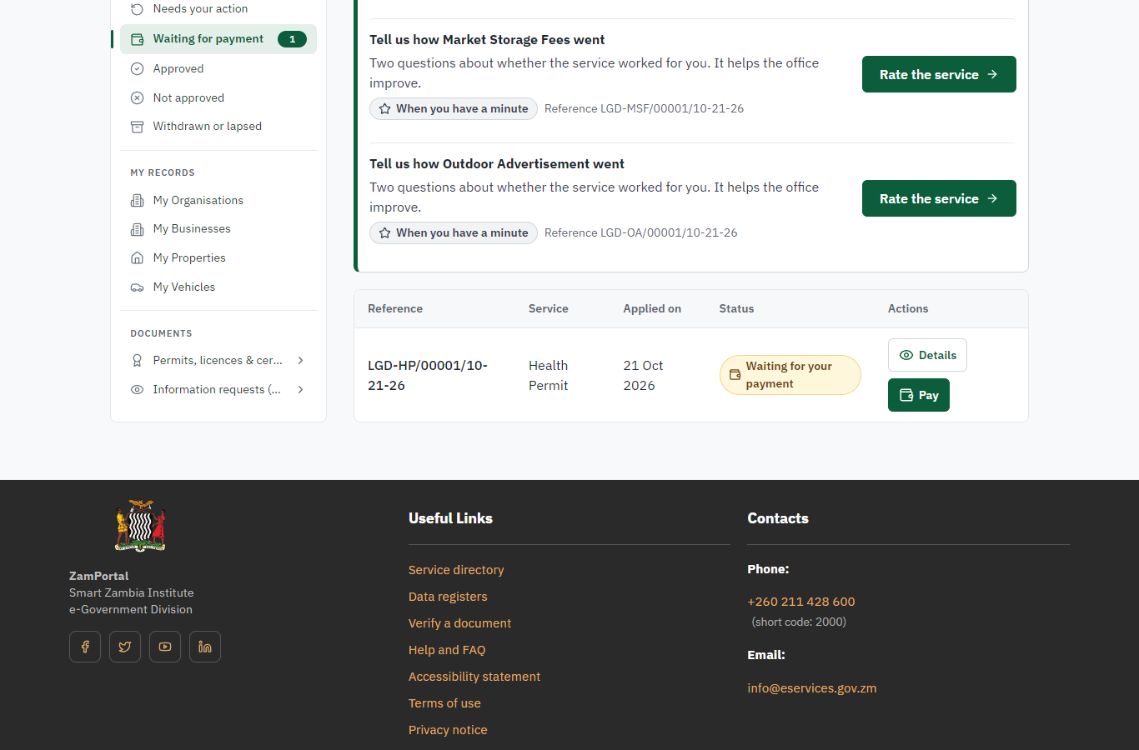Open Verify a document link
1139x750 pixels.
[x=459, y=623]
